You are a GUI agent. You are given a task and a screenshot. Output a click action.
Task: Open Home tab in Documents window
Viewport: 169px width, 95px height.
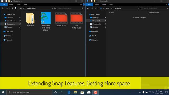(x=11, y=4)
